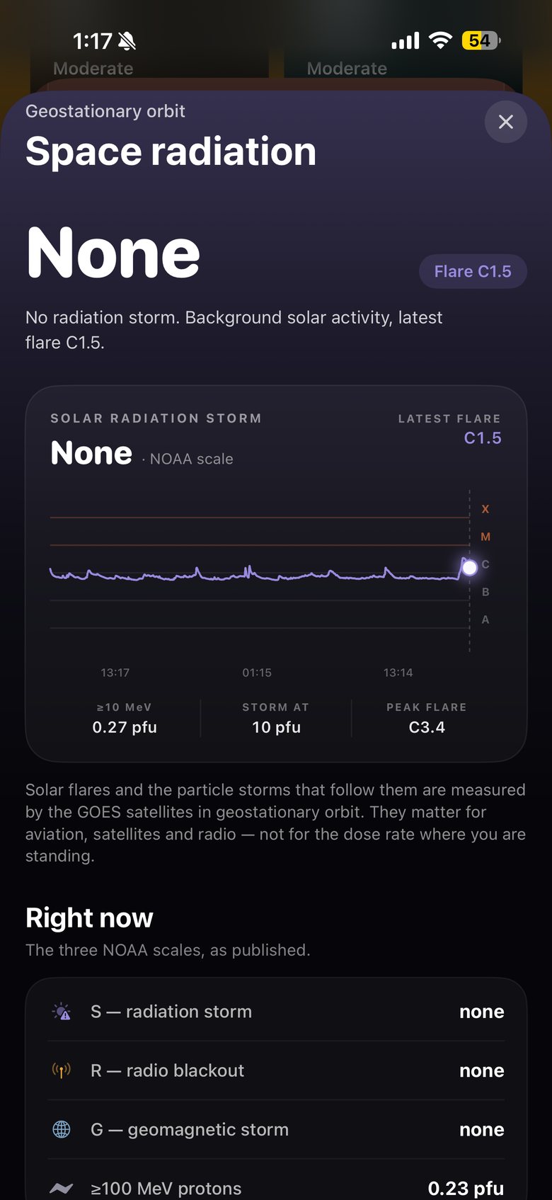Tap the M flare class axis label
The width and height of the screenshot is (552, 1200).
[485, 537]
